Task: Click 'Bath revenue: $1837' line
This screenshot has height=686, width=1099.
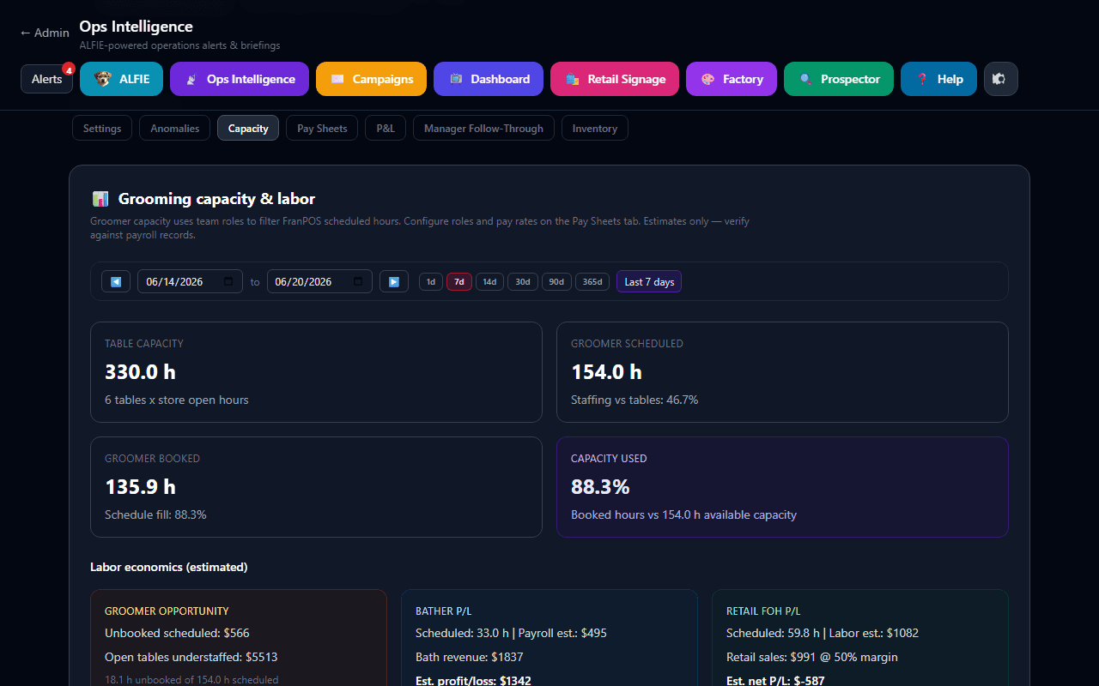Action: coord(469,657)
